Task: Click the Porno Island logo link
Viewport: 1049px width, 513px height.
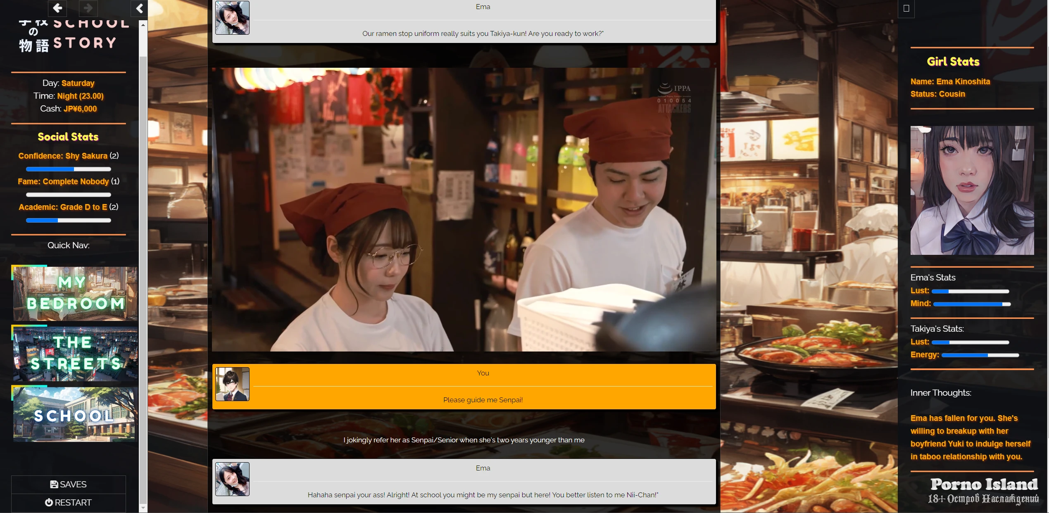Action: click(x=983, y=490)
